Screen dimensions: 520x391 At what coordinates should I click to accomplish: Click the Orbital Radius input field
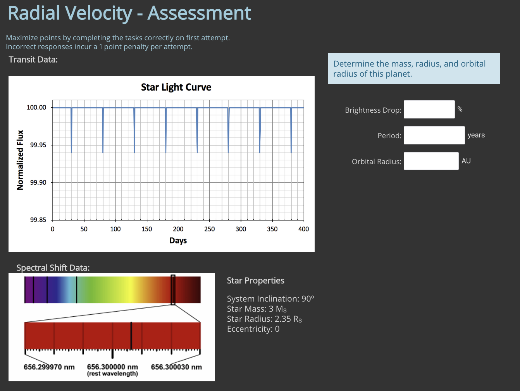[x=431, y=161]
